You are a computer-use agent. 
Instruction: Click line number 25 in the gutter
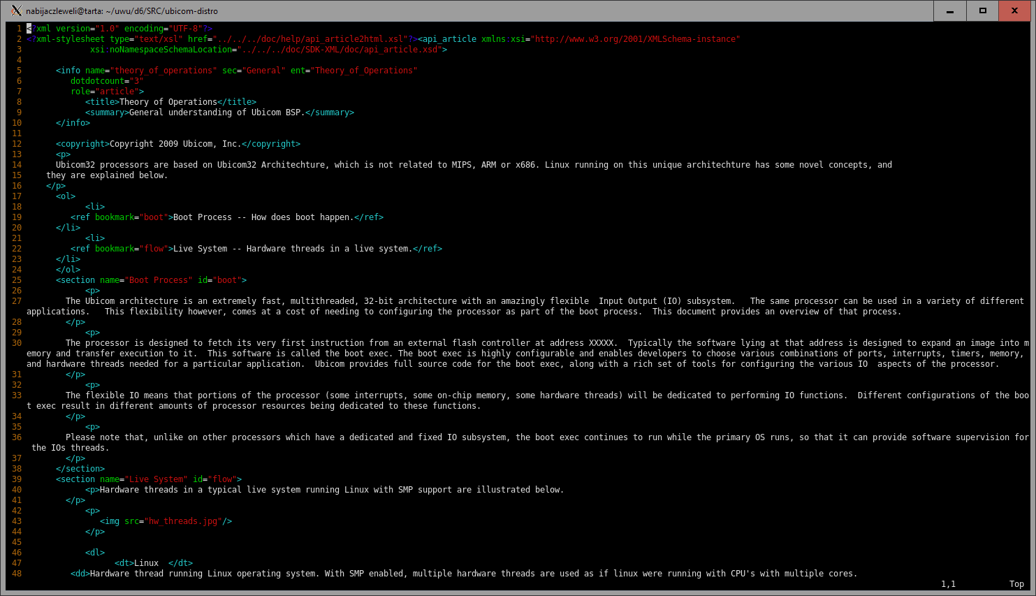17,280
